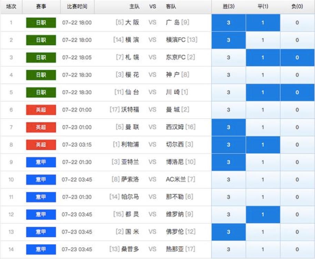Image resolution: width=315 pixels, height=259 pixels.
Task: Open away team 东京FC
Action: pyautogui.click(x=175, y=57)
